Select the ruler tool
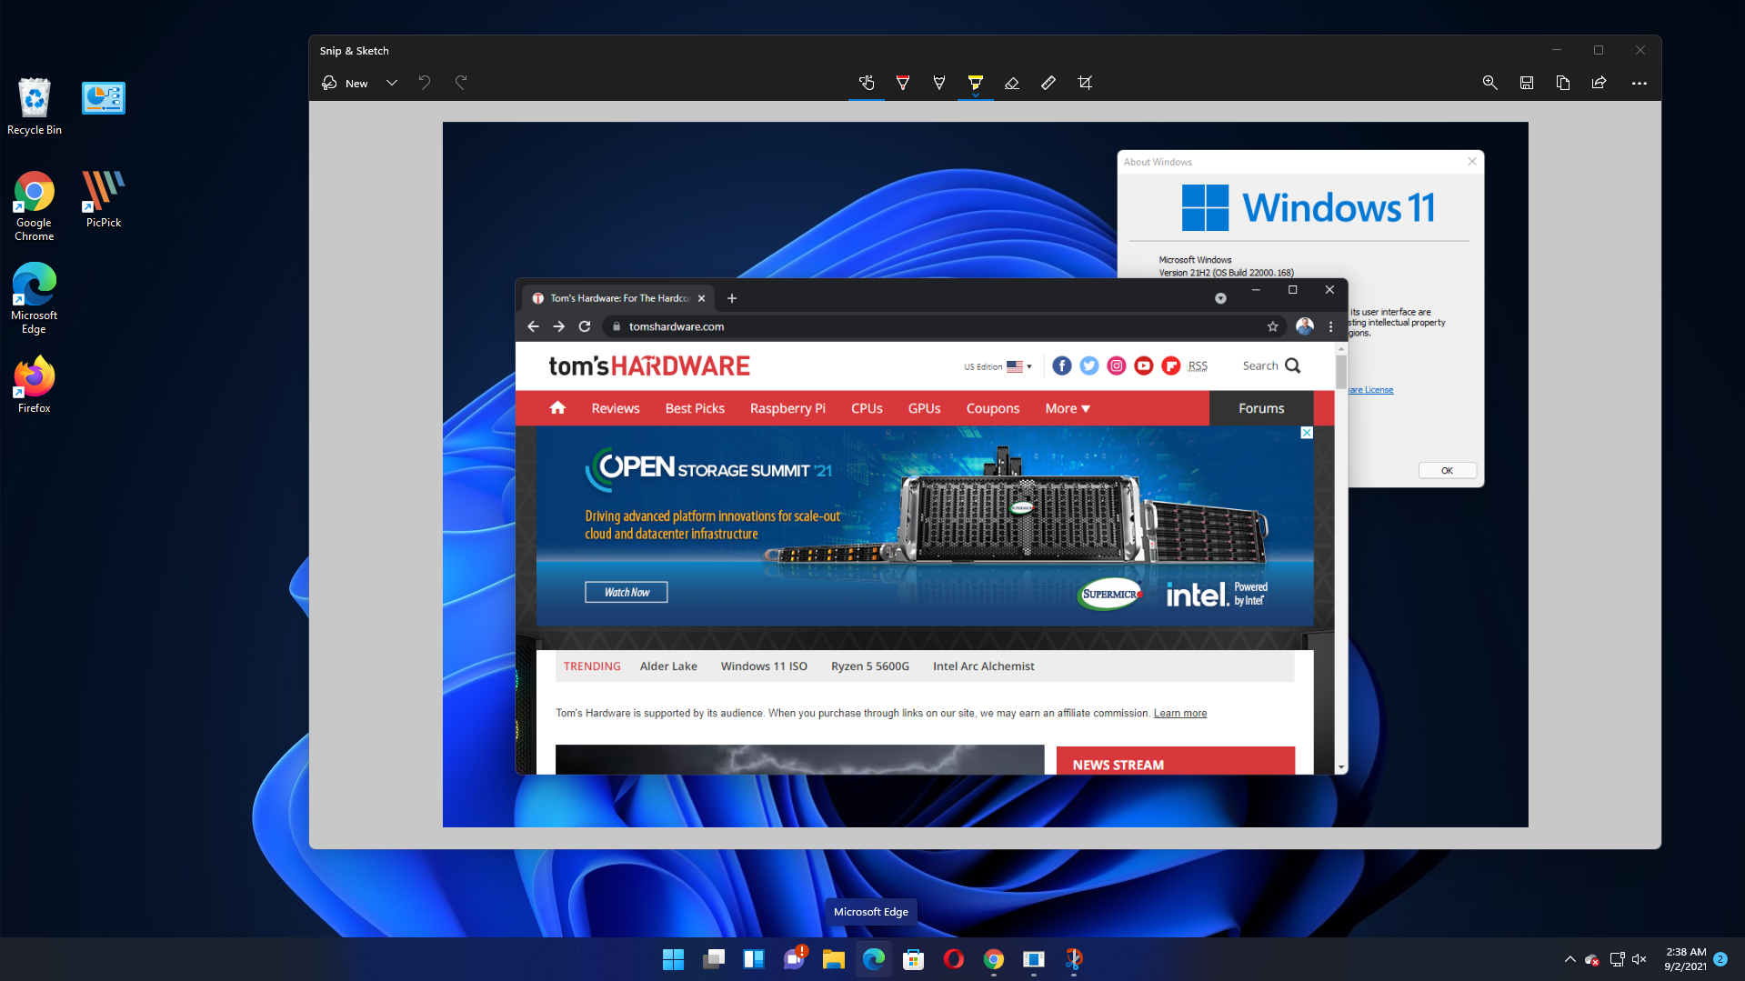Image resolution: width=1745 pixels, height=981 pixels. pos(1048,83)
